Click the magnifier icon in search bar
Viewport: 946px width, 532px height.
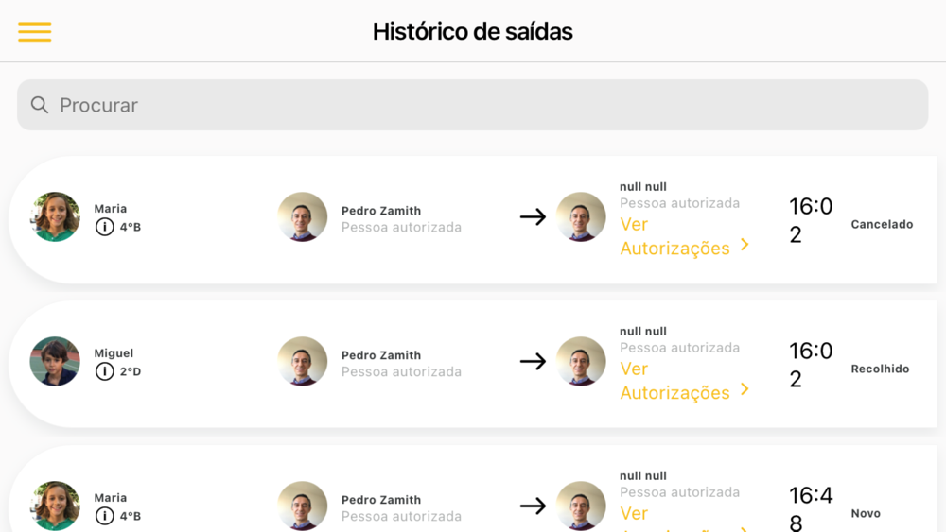[40, 105]
